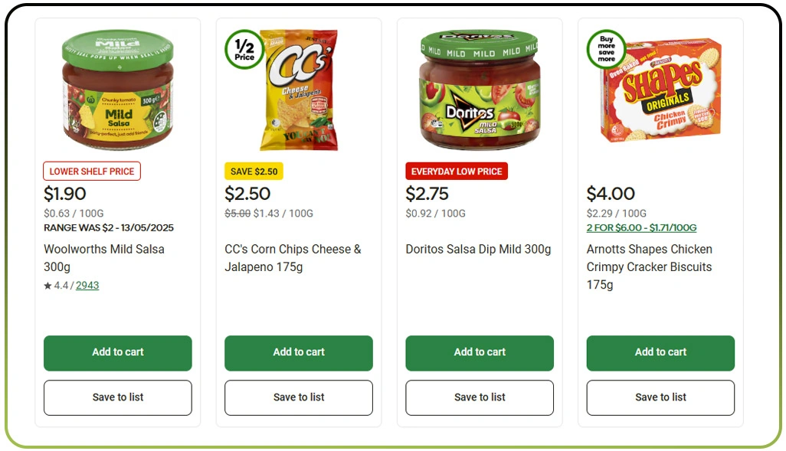Image resolution: width=786 pixels, height=451 pixels.
Task: Save Doritos Salsa Dip to list
Action: 479,397
